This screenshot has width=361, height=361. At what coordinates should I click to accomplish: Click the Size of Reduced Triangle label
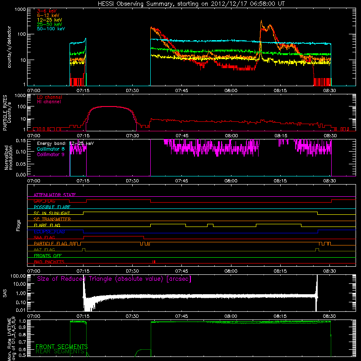pyautogui.click(x=114, y=279)
